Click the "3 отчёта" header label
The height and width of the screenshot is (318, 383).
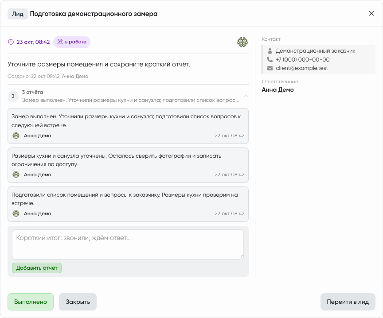click(x=32, y=92)
